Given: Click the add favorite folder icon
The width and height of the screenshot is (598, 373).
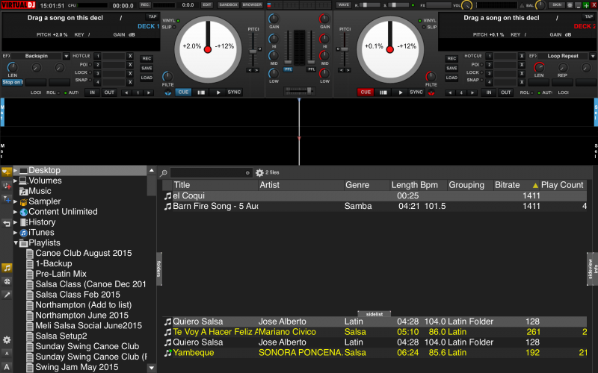Looking at the screenshot, I should tap(7, 172).
